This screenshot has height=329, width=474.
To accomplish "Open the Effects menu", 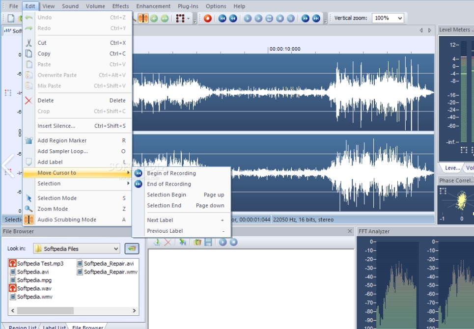I will click(x=121, y=6).
